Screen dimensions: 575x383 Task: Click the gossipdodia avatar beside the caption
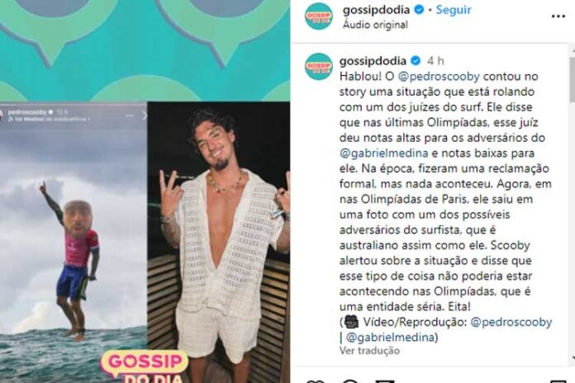(x=318, y=66)
